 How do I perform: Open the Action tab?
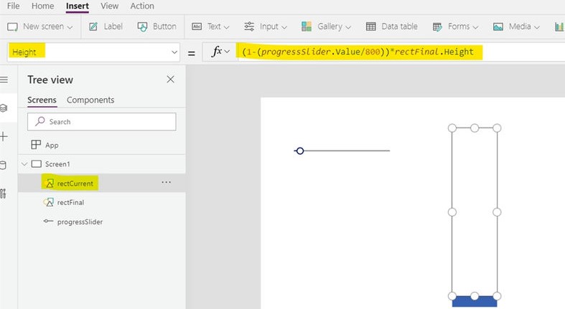click(142, 6)
